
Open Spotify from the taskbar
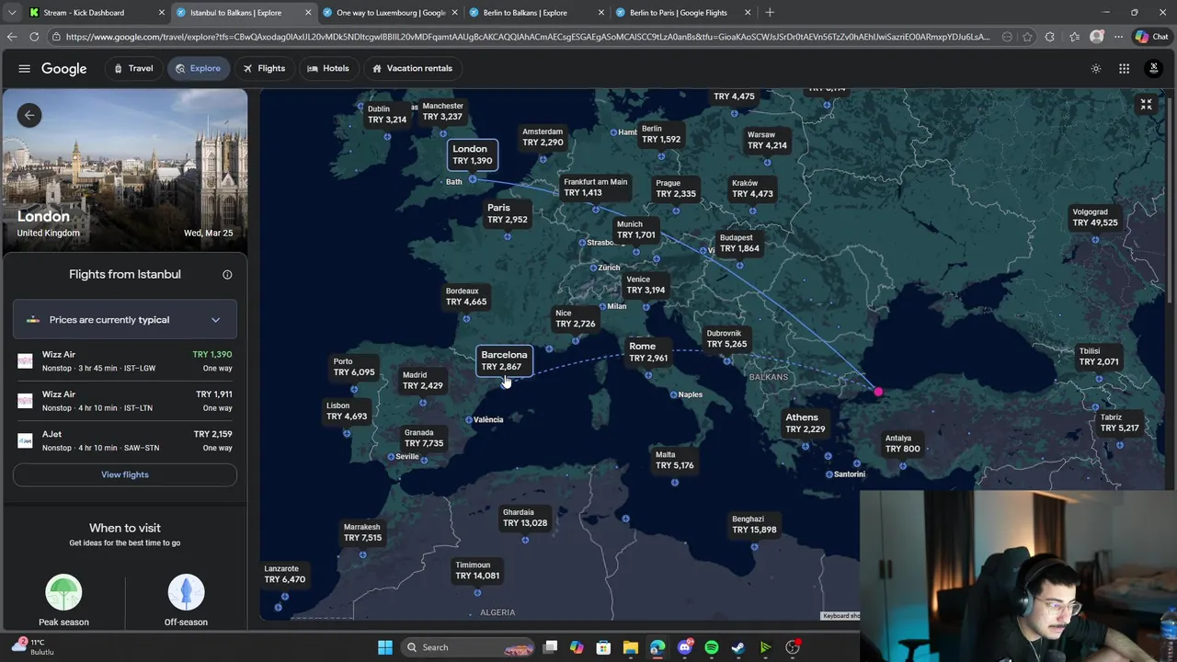point(711,647)
